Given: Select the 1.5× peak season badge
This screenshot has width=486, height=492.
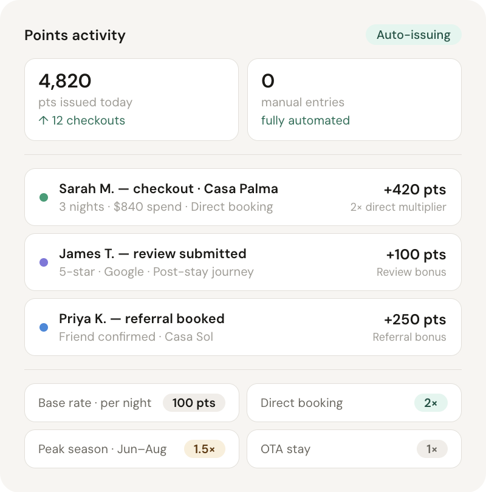Looking at the screenshot, I should click(205, 449).
